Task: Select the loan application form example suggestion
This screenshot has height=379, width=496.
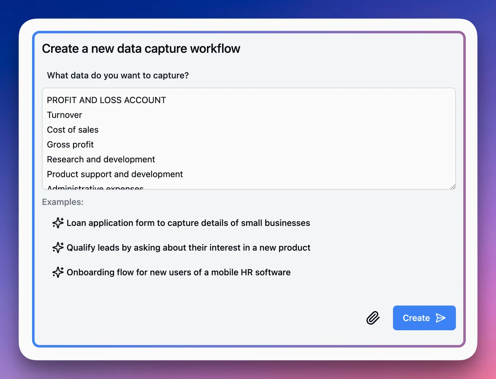Action: tap(188, 223)
